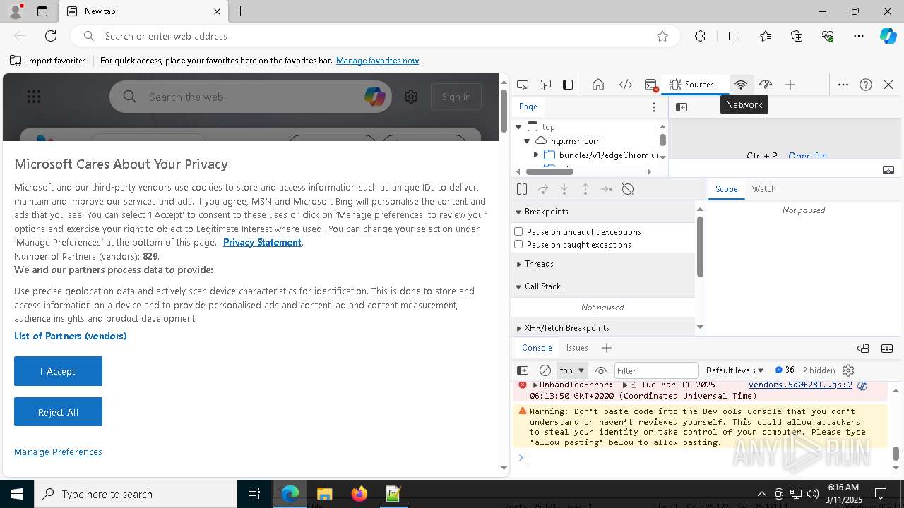The width and height of the screenshot is (904, 508).
Task: Open the Privacy Statement link
Action: [x=262, y=242]
